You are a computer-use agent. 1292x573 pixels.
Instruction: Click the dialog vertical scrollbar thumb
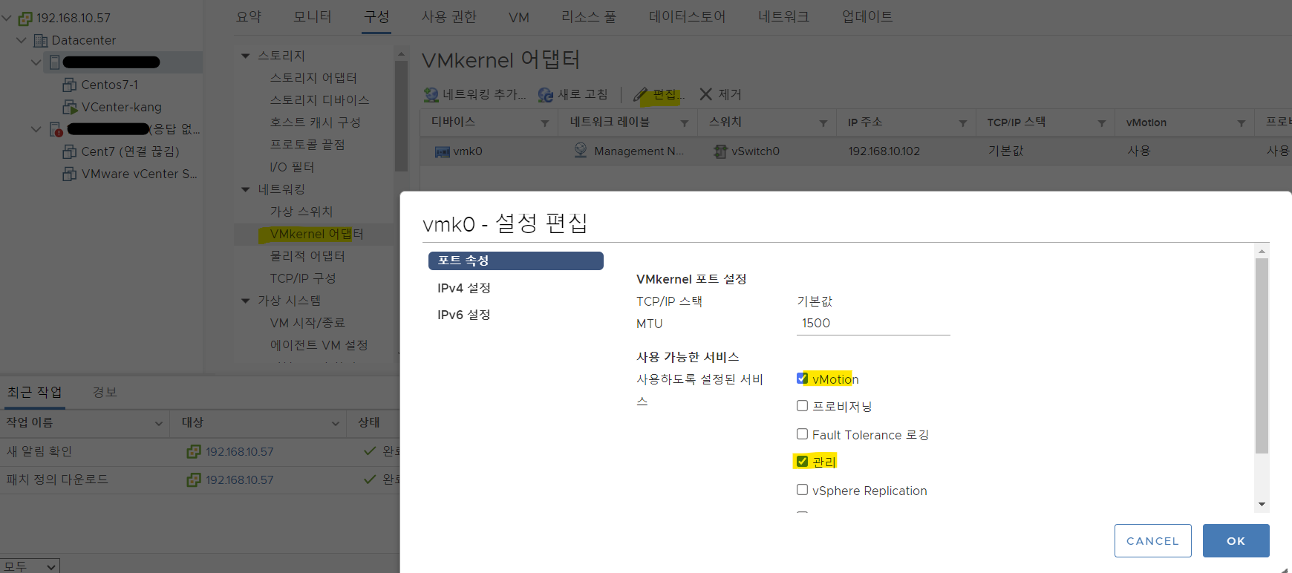(1262, 356)
